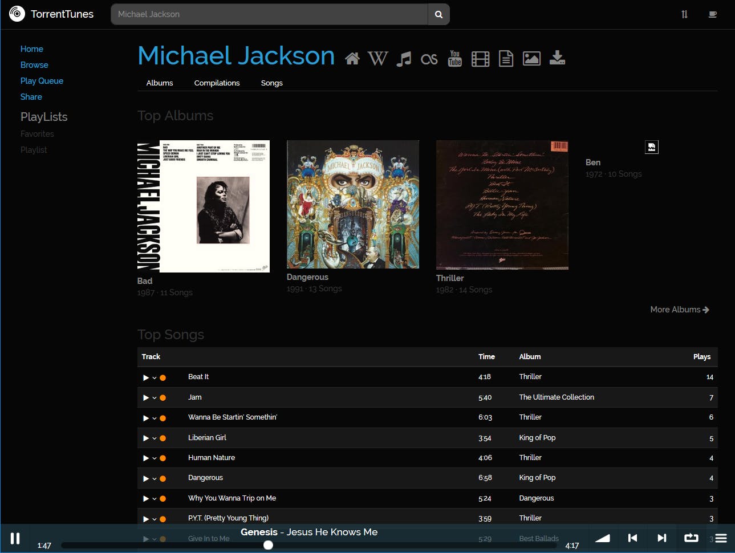Open Thriller album link in Beat It row
Viewport: 735px width, 553px height.
530,377
